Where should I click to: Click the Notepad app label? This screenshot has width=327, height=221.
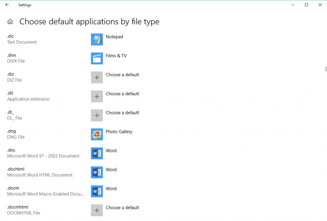point(114,37)
